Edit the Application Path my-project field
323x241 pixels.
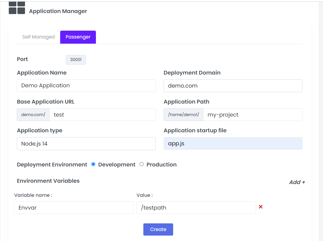[253, 115]
